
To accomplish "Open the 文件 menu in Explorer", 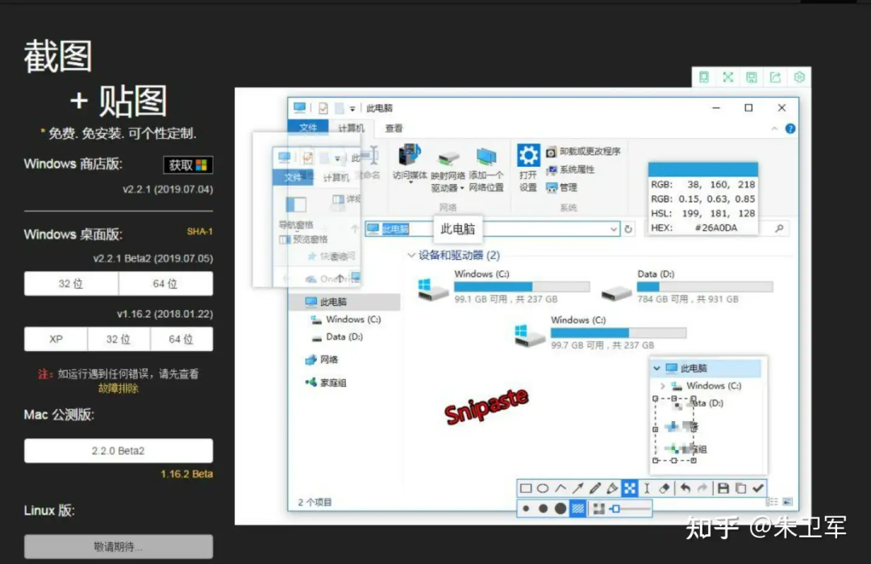I will (307, 127).
